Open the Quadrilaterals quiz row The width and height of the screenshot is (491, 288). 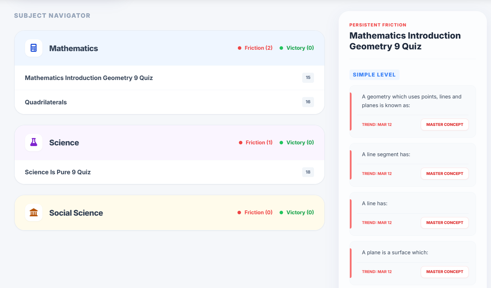(169, 102)
